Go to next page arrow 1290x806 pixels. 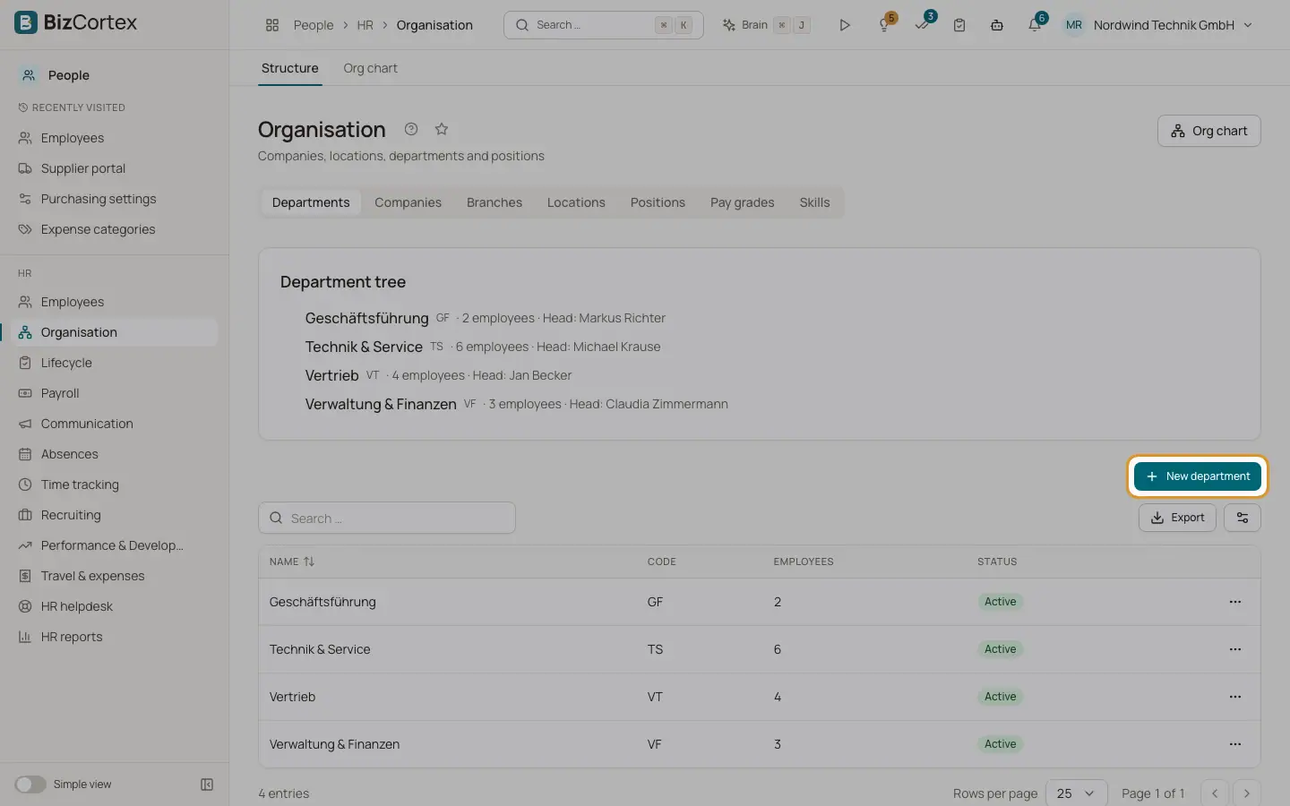[1246, 793]
